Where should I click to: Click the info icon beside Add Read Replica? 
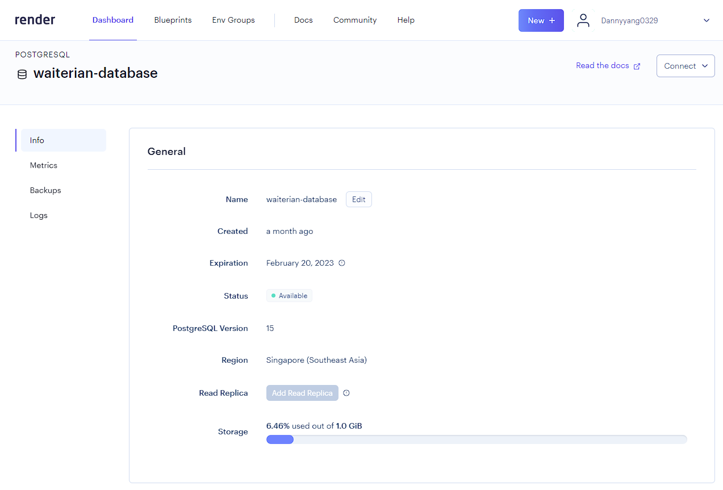click(x=346, y=393)
